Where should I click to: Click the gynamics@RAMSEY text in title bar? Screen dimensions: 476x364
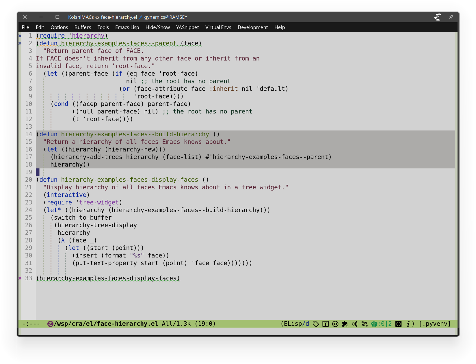pos(166,17)
